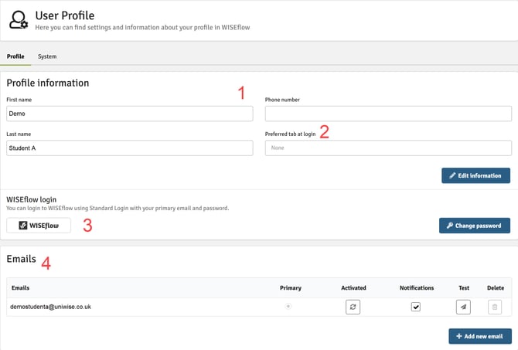
Task: Click the demostudenta@uniwise.co.uk email text
Action: click(50, 307)
